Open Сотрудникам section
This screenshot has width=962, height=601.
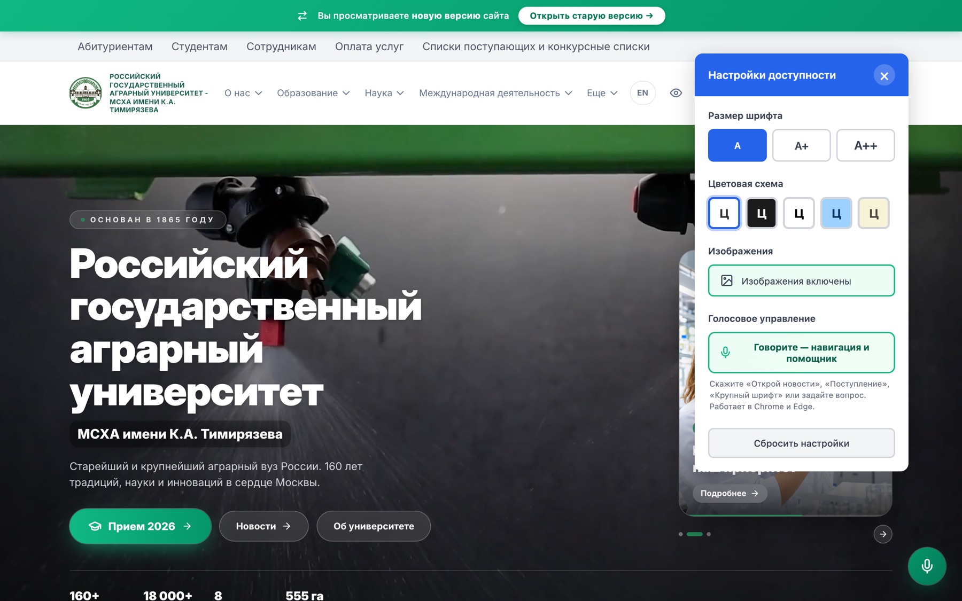(281, 46)
